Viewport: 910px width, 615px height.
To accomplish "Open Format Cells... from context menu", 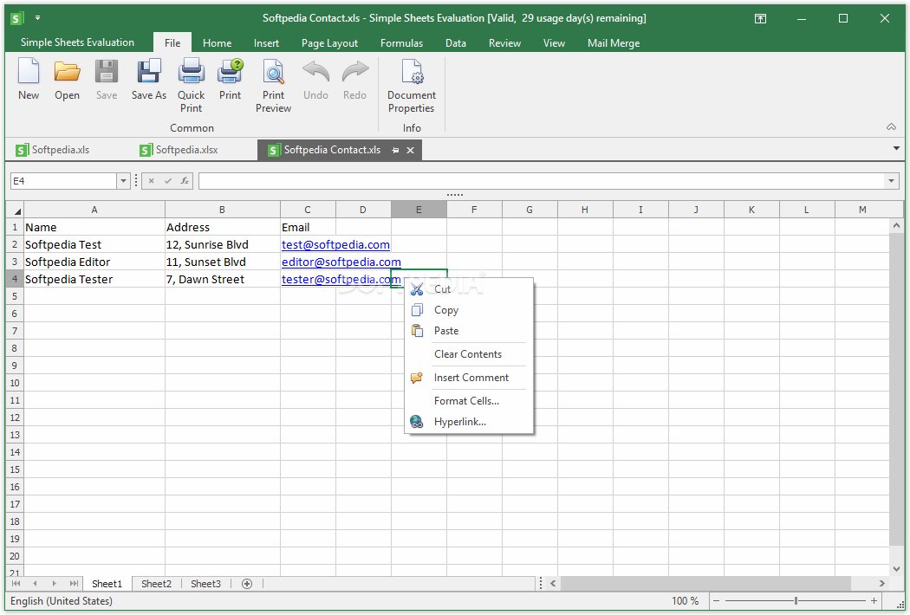I will [x=469, y=401].
